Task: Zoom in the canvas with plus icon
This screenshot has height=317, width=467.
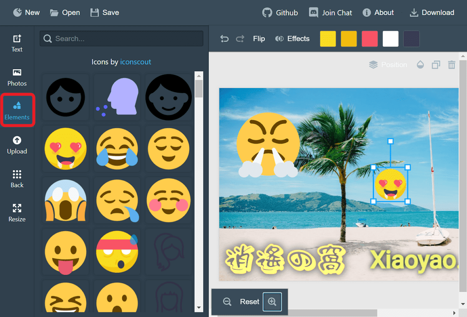Action: click(x=272, y=302)
